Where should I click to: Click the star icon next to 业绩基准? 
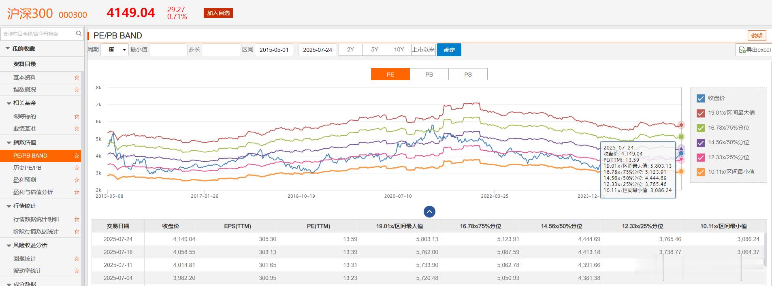77,128
